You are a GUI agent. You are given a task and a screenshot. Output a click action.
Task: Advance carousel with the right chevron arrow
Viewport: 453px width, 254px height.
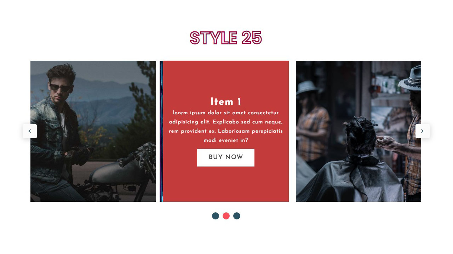(x=423, y=131)
